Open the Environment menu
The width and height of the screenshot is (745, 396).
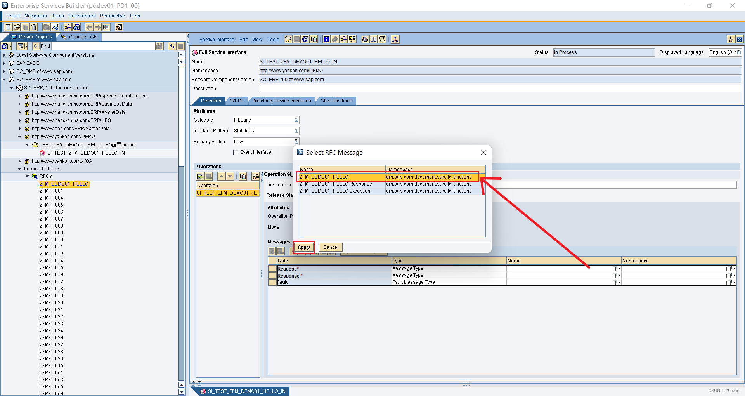(82, 16)
